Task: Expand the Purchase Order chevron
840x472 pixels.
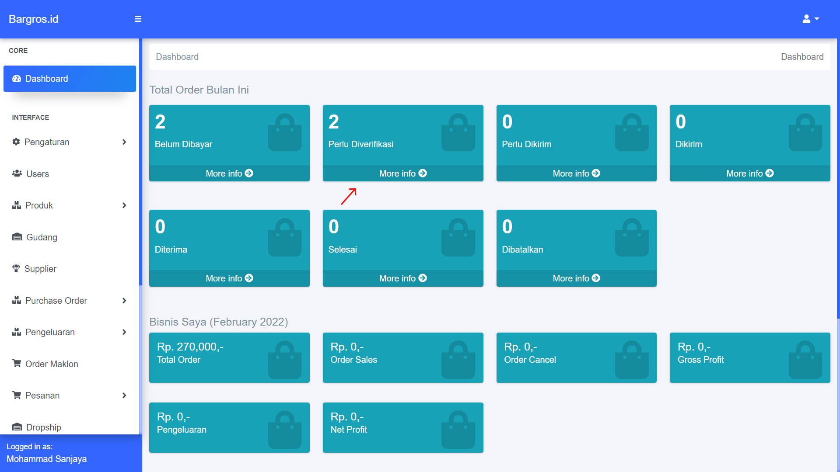Action: pyautogui.click(x=124, y=301)
